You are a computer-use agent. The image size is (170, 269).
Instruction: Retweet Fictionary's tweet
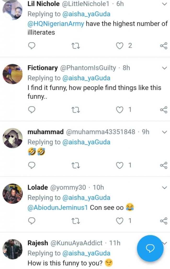(x=76, y=110)
